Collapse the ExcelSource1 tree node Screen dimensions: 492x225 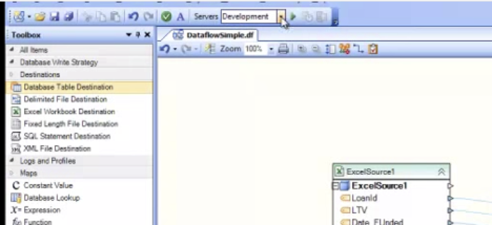[x=335, y=186]
